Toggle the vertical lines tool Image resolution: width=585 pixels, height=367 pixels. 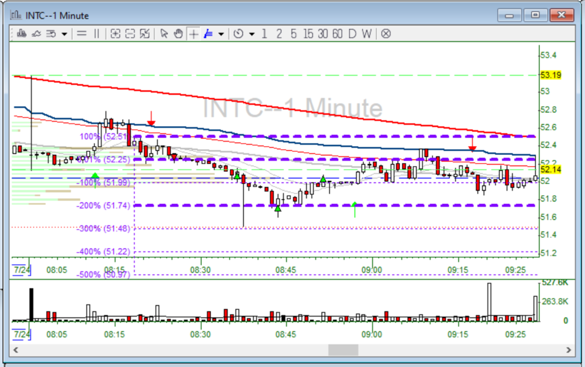click(x=97, y=34)
